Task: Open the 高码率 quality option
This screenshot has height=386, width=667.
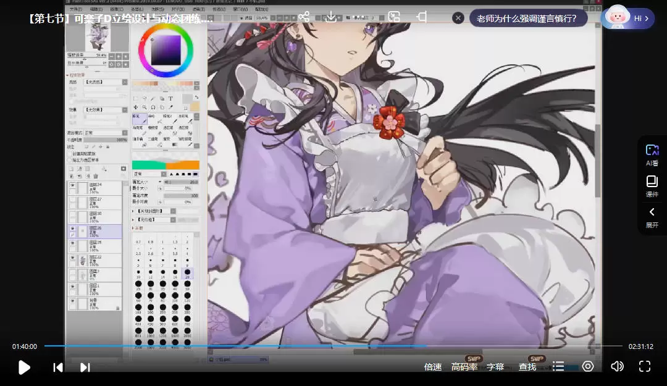Action: pyautogui.click(x=464, y=367)
